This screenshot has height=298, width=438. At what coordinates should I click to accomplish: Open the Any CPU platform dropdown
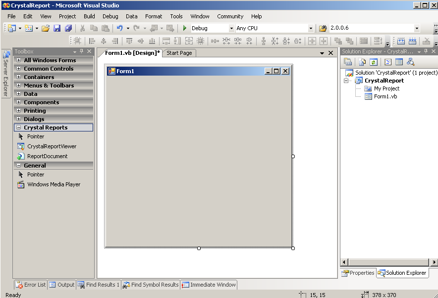coord(311,29)
